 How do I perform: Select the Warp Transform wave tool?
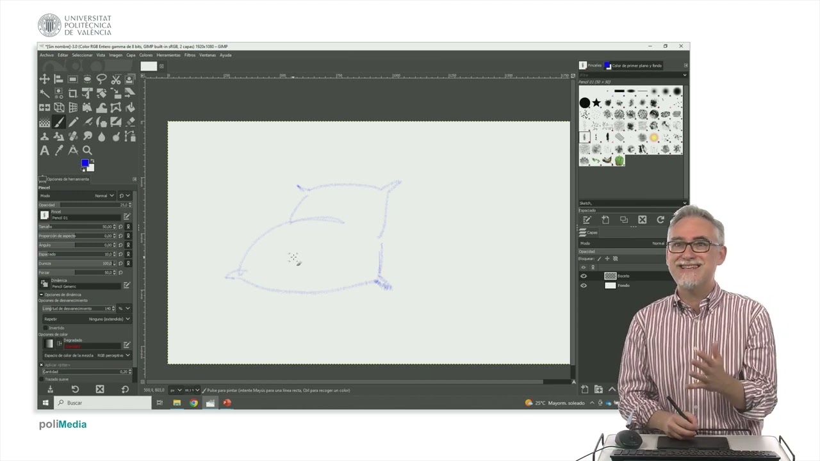pyautogui.click(x=101, y=108)
